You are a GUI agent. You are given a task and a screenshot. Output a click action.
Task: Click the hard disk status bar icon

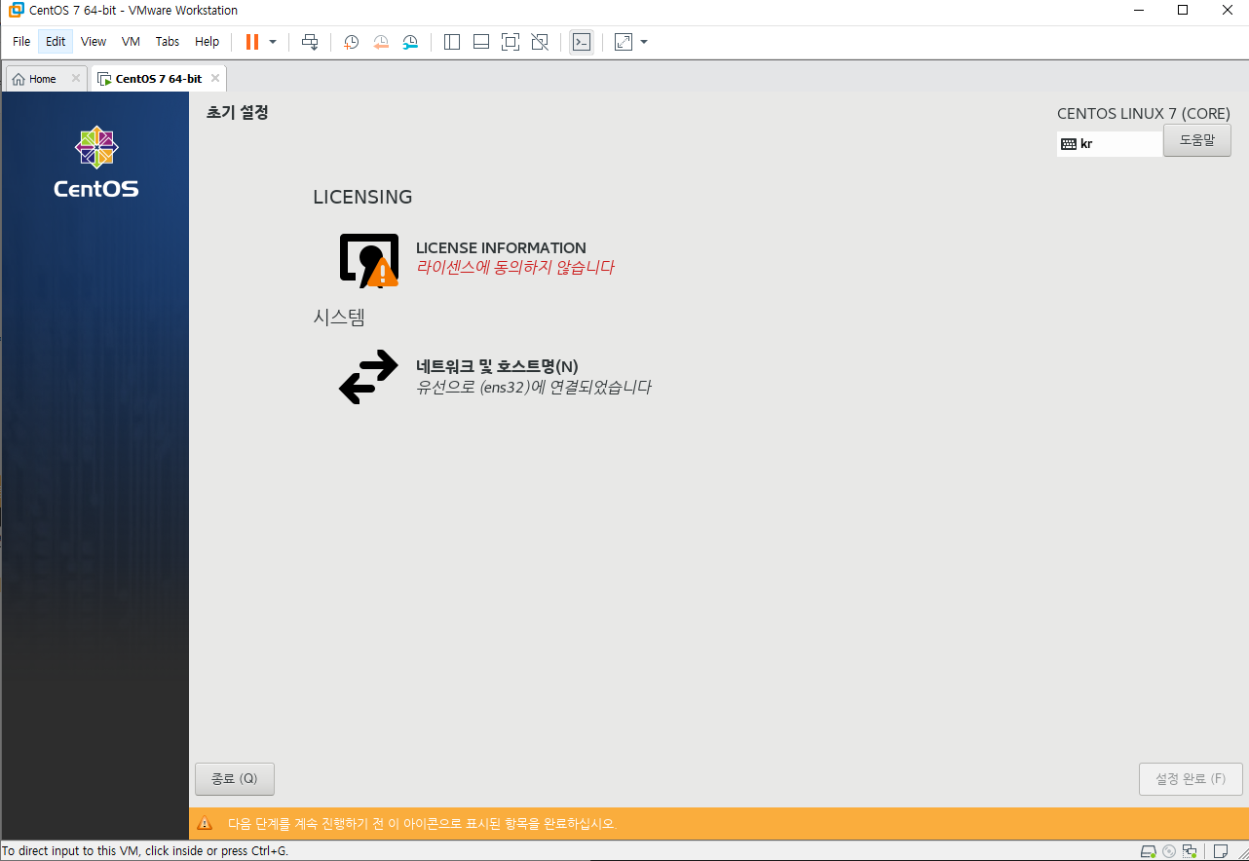point(1149,851)
